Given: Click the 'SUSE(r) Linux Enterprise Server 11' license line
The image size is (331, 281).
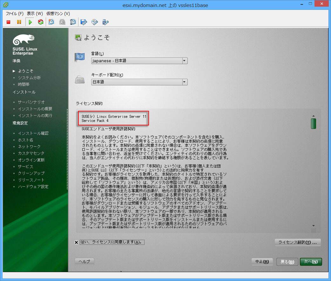Looking at the screenshot, I should 114,117.
